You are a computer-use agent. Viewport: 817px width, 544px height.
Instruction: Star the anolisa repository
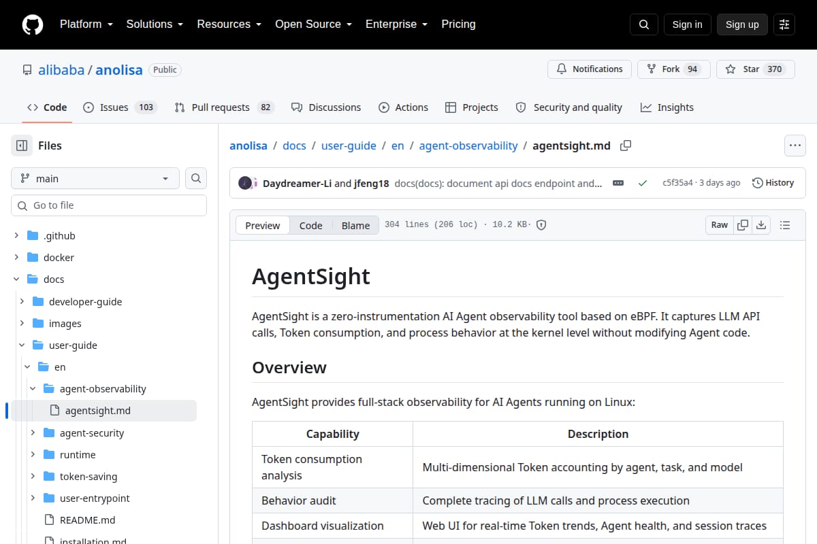[x=756, y=69]
